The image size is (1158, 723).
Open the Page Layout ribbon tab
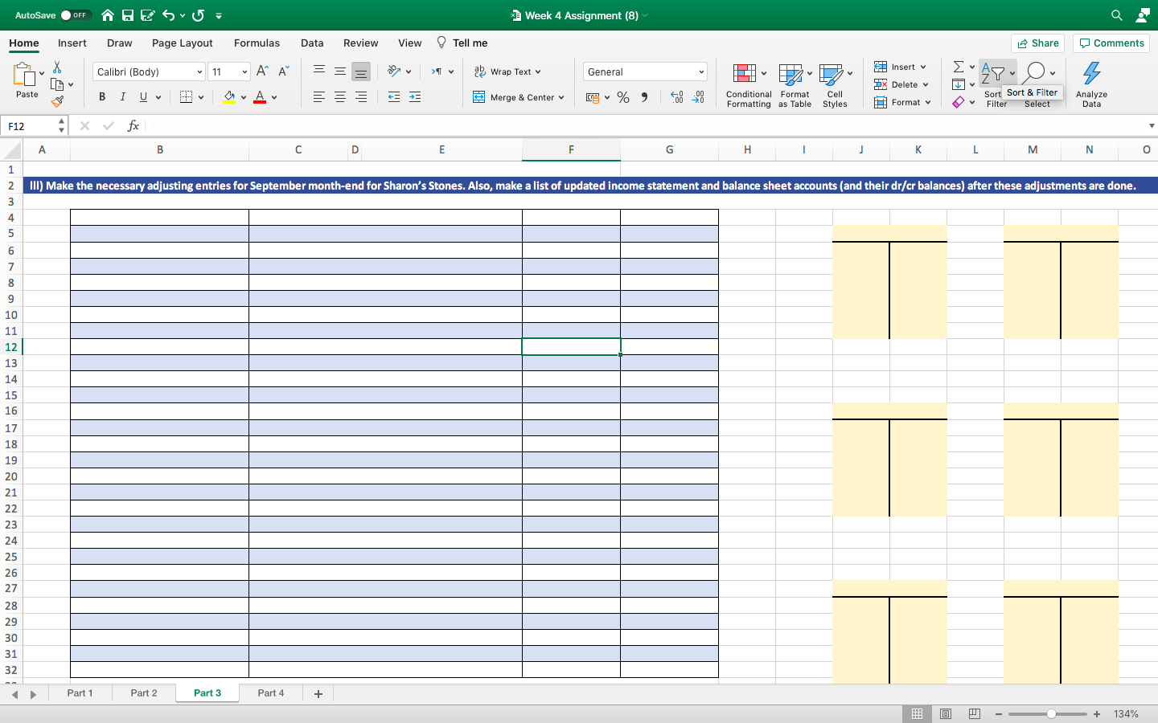click(183, 43)
